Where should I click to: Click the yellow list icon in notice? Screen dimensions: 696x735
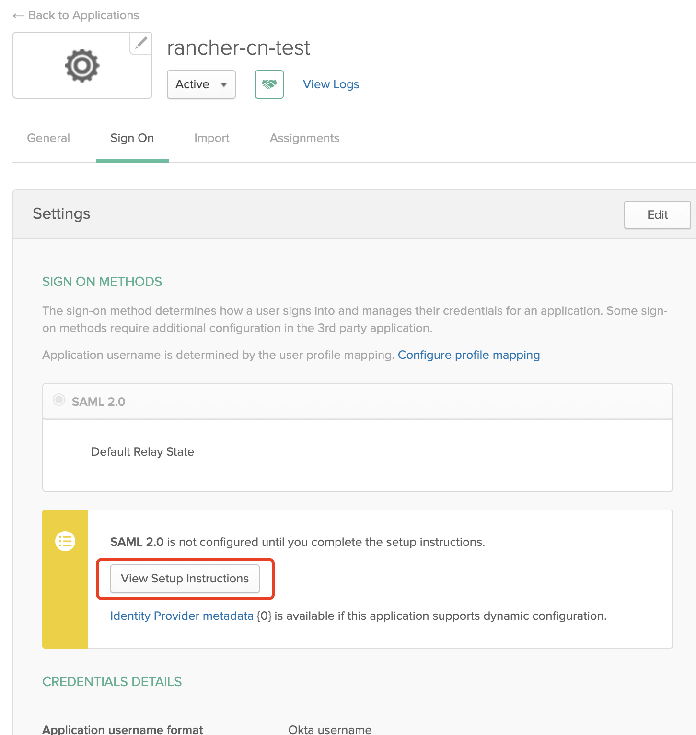click(65, 541)
